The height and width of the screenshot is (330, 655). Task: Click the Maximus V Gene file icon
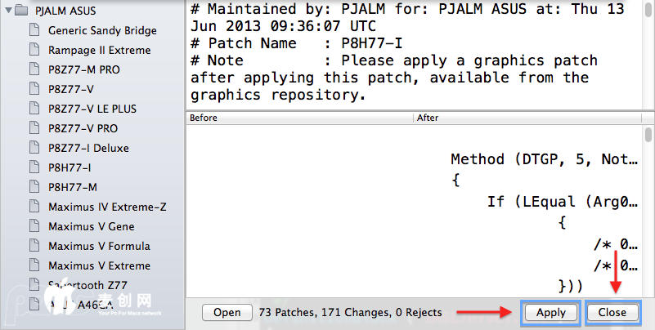point(33,226)
